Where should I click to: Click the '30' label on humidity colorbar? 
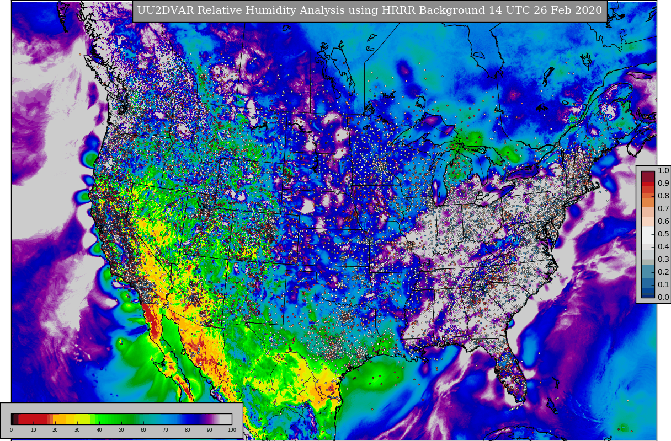pos(77,430)
